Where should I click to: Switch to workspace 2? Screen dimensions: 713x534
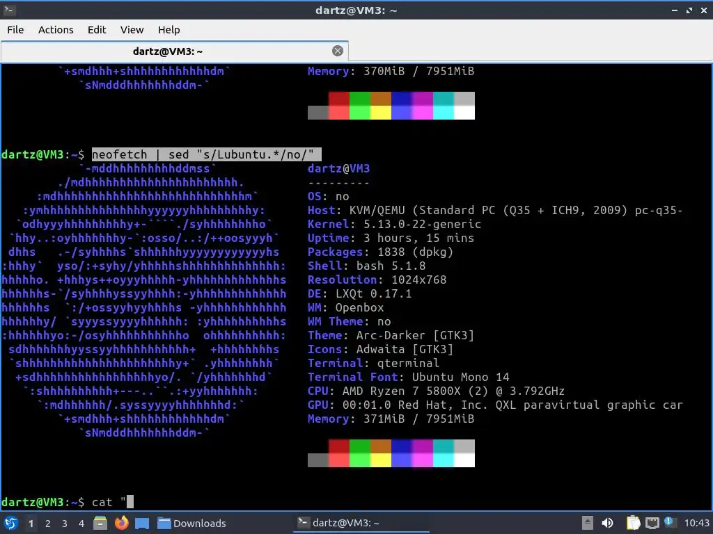coord(48,524)
